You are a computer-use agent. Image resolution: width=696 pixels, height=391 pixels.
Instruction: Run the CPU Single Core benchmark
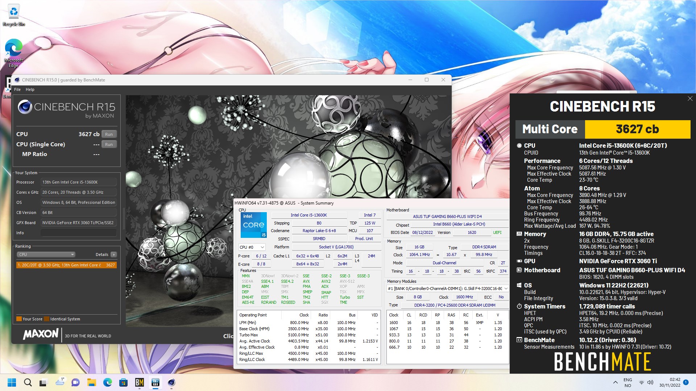click(x=109, y=144)
